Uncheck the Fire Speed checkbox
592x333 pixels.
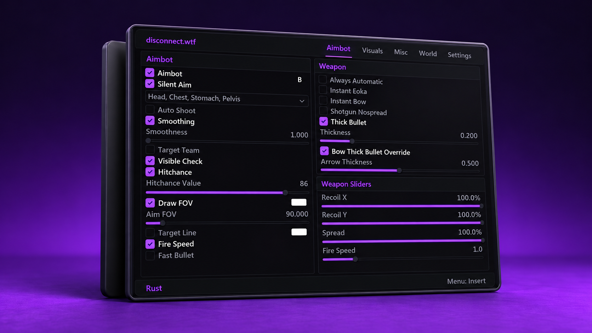tap(150, 244)
